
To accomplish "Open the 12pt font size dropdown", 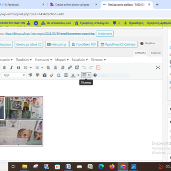I will [x=14, y=75].
